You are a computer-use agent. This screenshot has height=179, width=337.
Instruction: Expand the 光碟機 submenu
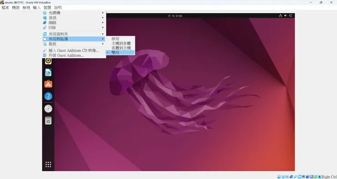(x=74, y=13)
